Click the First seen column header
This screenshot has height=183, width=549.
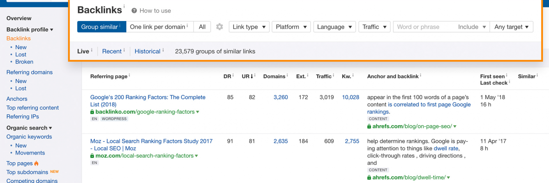coord(492,76)
